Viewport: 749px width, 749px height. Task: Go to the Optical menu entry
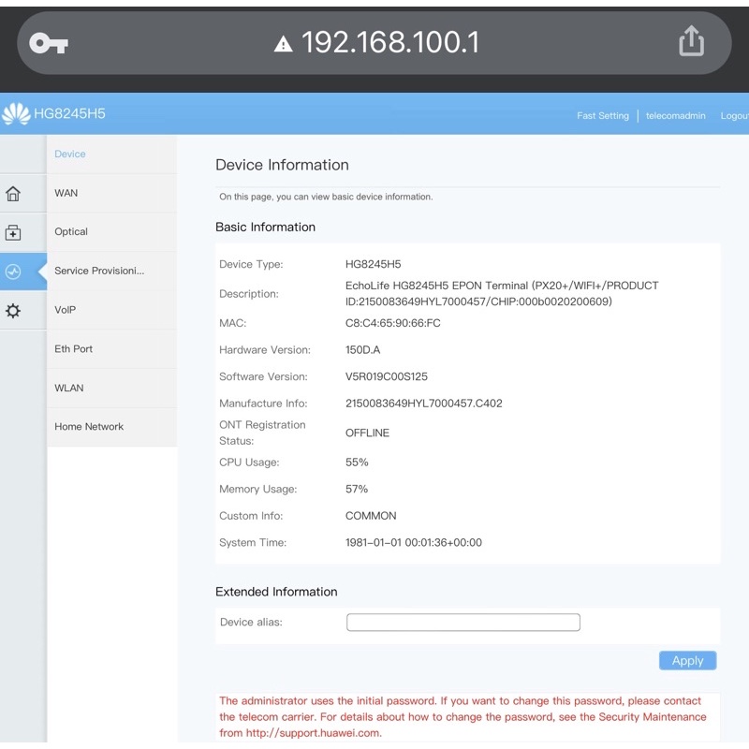71,232
